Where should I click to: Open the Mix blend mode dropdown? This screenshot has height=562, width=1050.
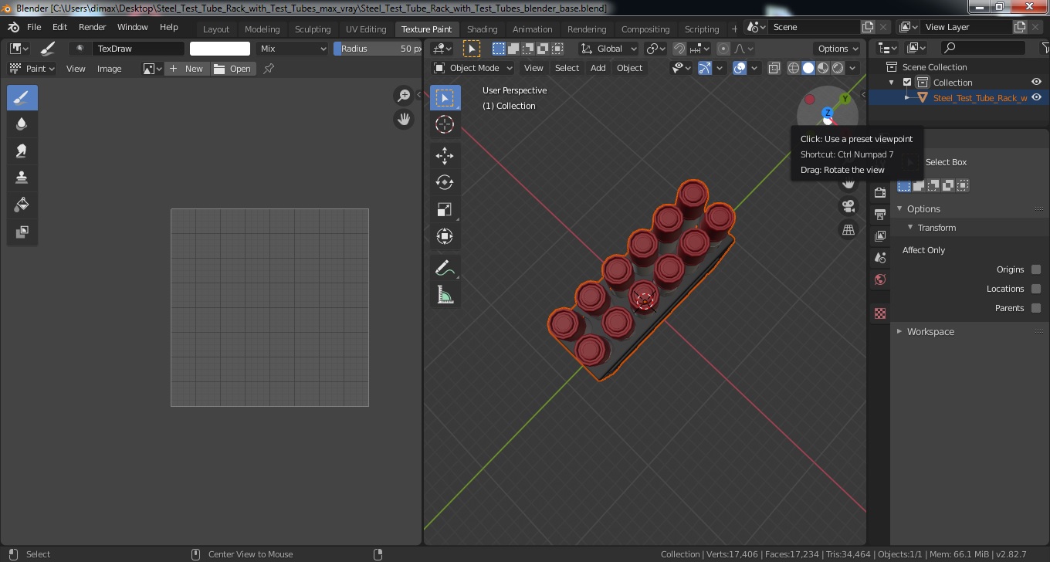(x=293, y=49)
